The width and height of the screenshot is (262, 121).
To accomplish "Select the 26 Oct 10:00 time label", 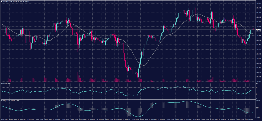I will [189, 119].
